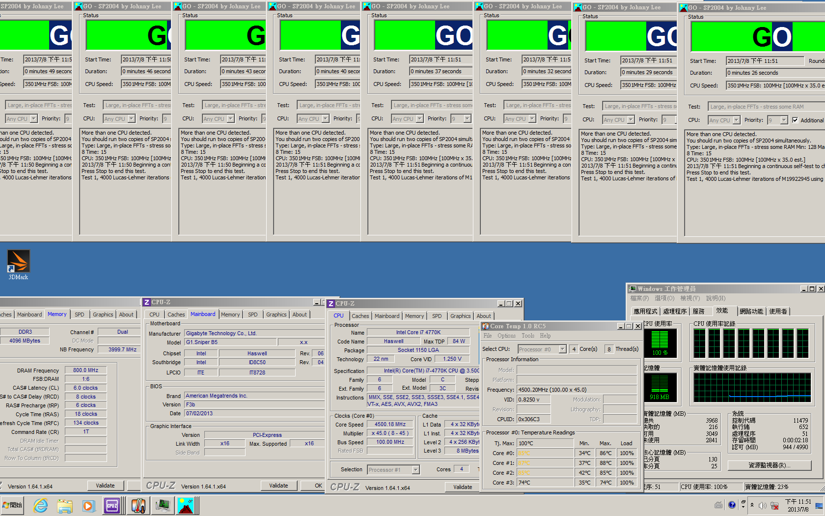Click Validate in the CPU-Z CPU window
The width and height of the screenshot is (825, 516).
pos(463,487)
